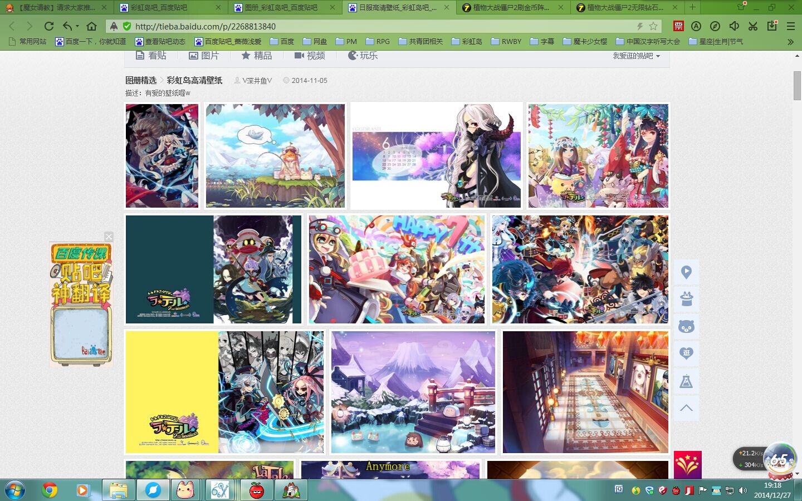The image size is (802, 501).
Task: Open the HAPPY 7 celebration wallpaper thumbnail
Action: pos(397,269)
